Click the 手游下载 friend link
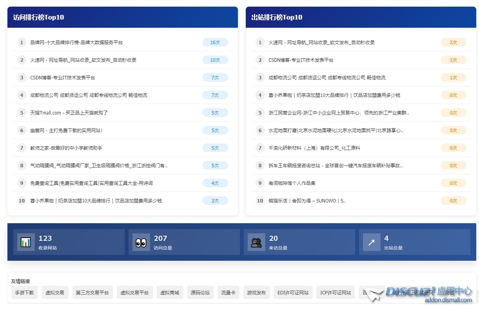This screenshot has width=479, height=310. point(25,292)
